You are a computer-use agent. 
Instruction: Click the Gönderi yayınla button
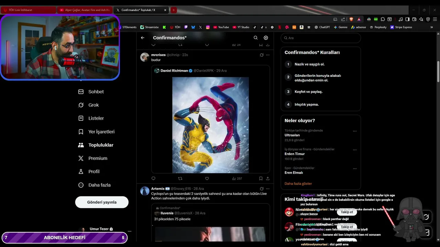pos(102,202)
